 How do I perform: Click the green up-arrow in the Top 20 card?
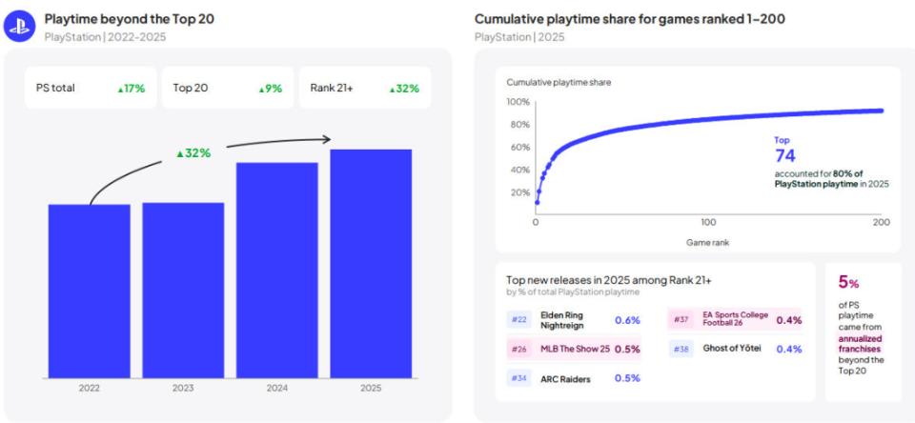[261, 89]
